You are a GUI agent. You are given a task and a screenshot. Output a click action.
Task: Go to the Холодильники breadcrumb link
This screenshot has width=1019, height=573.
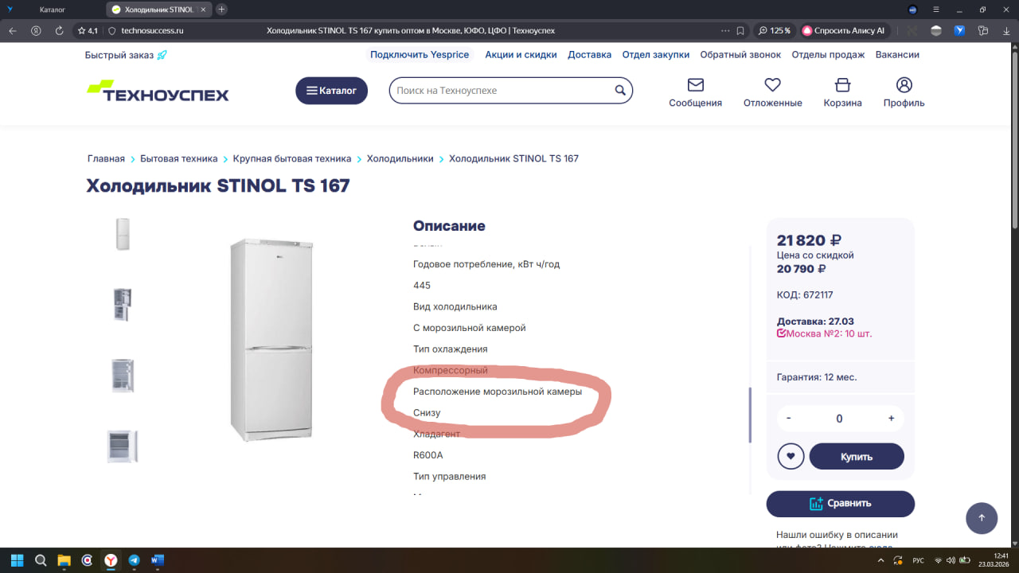400,158
